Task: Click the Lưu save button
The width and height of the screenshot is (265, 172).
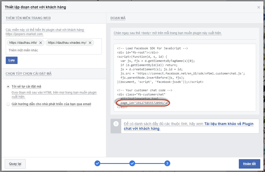Action: coord(12,60)
